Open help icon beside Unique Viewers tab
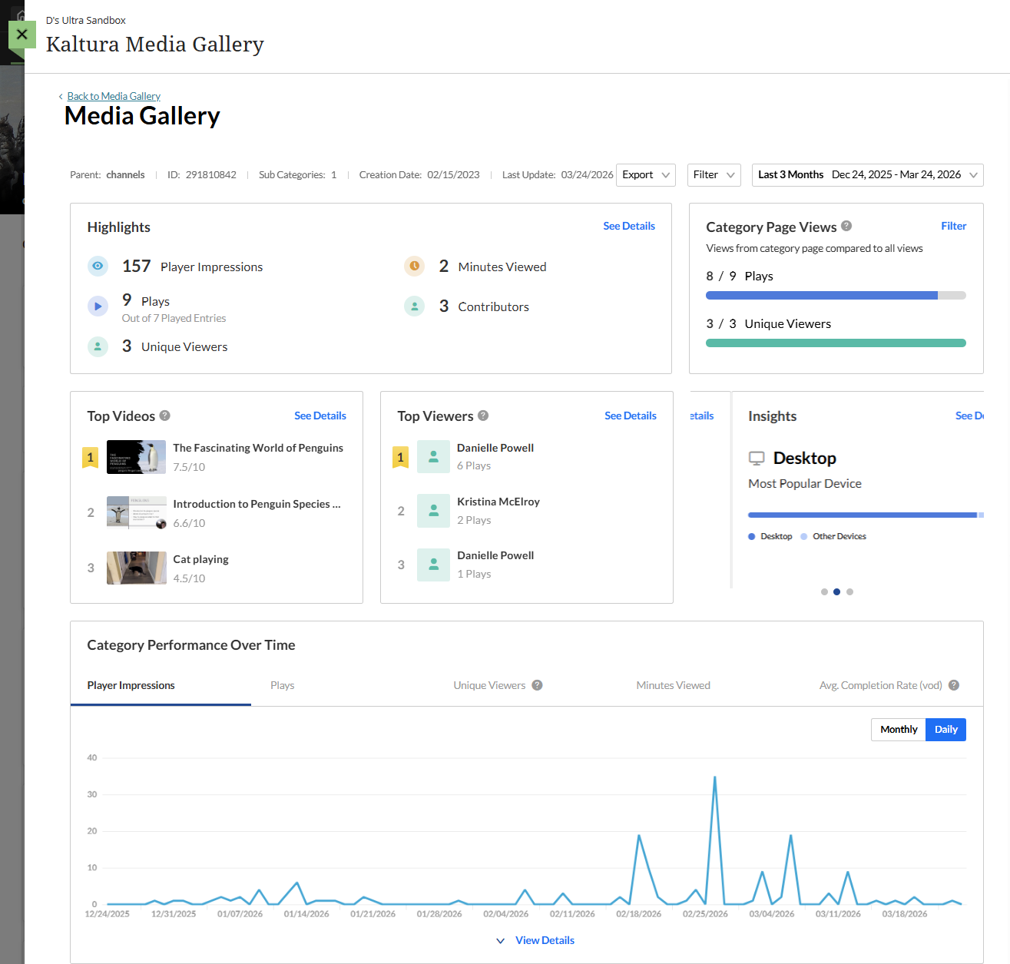The width and height of the screenshot is (1010, 964). tap(538, 685)
